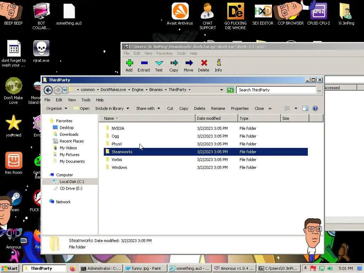The width and height of the screenshot is (364, 273).
Task: Click the Move icon in 7-Zip toolbar
Action: pyautogui.click(x=189, y=63)
